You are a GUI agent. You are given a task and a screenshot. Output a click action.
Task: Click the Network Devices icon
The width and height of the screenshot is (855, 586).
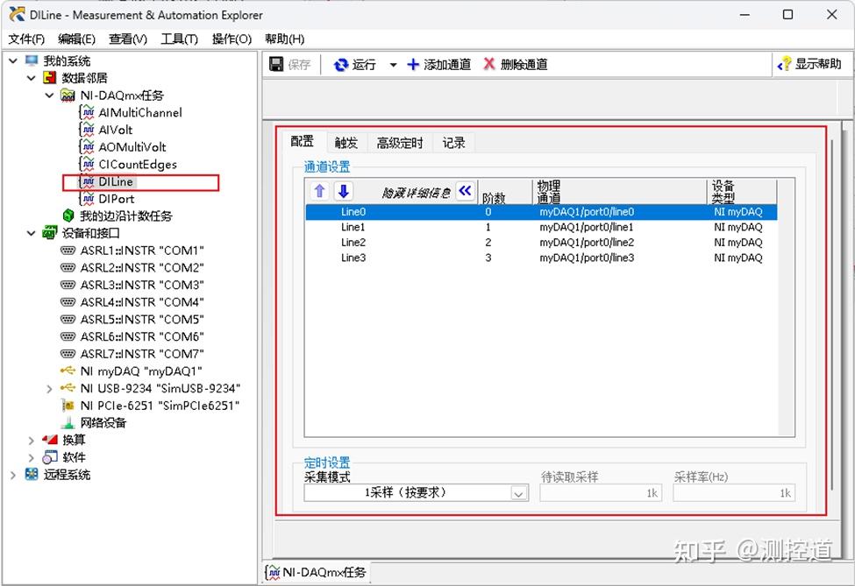(x=68, y=422)
